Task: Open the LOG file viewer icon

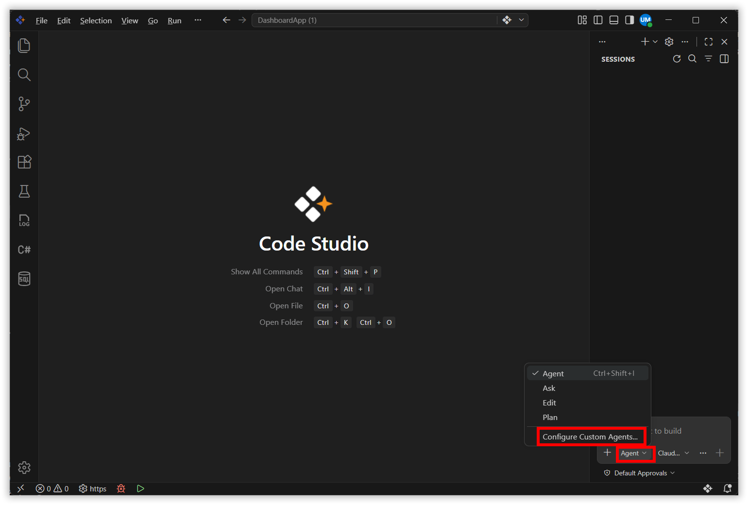Action: (24, 220)
